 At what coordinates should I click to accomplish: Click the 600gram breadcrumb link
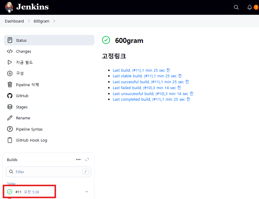click(x=42, y=21)
